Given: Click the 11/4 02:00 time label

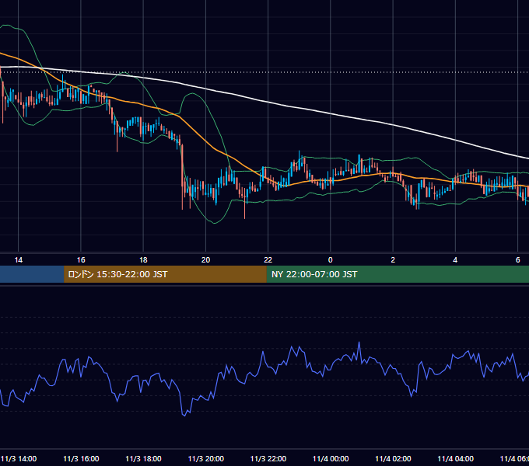Looking at the screenshot, I should (393, 458).
